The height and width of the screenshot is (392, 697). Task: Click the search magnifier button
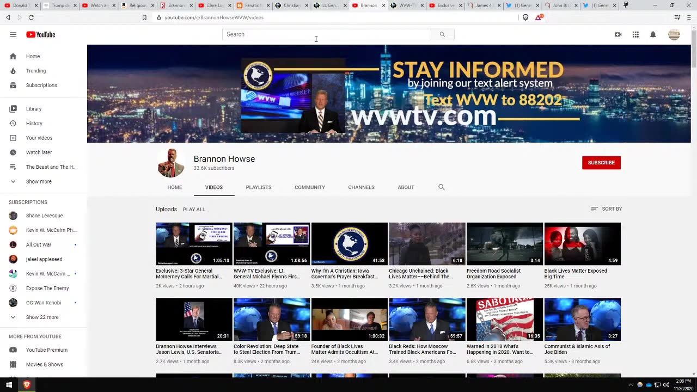442,34
